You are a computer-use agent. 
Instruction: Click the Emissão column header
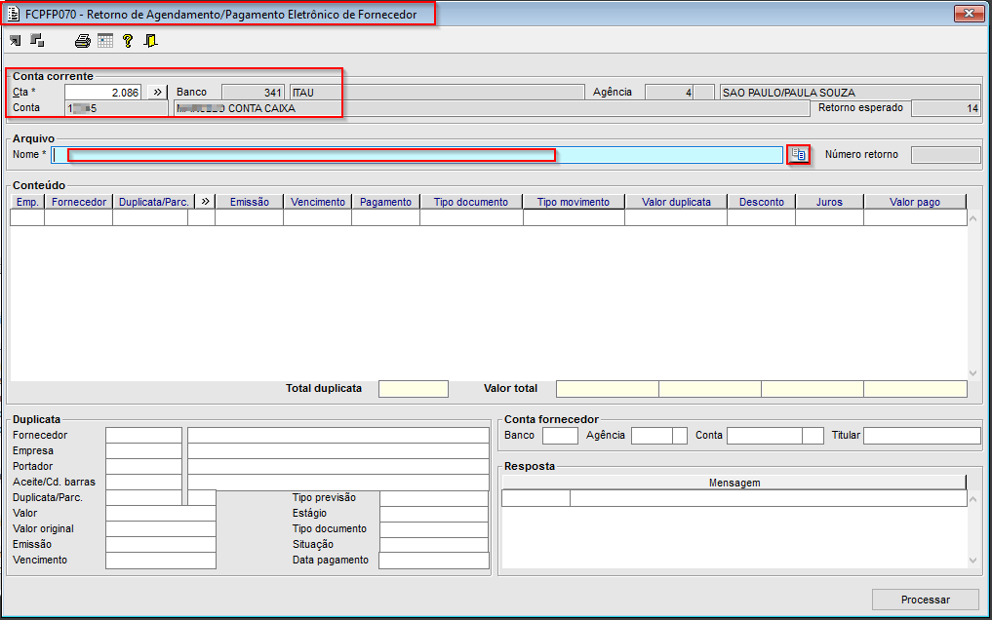[x=250, y=202]
